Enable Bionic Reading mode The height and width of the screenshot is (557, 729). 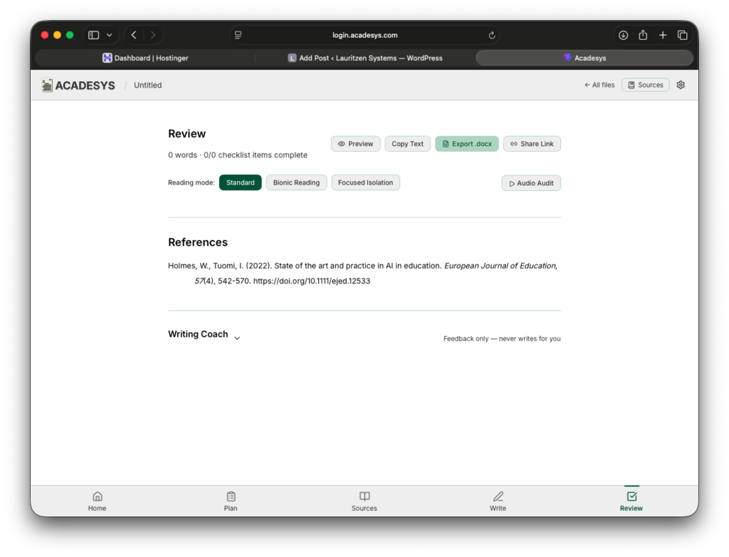(296, 182)
